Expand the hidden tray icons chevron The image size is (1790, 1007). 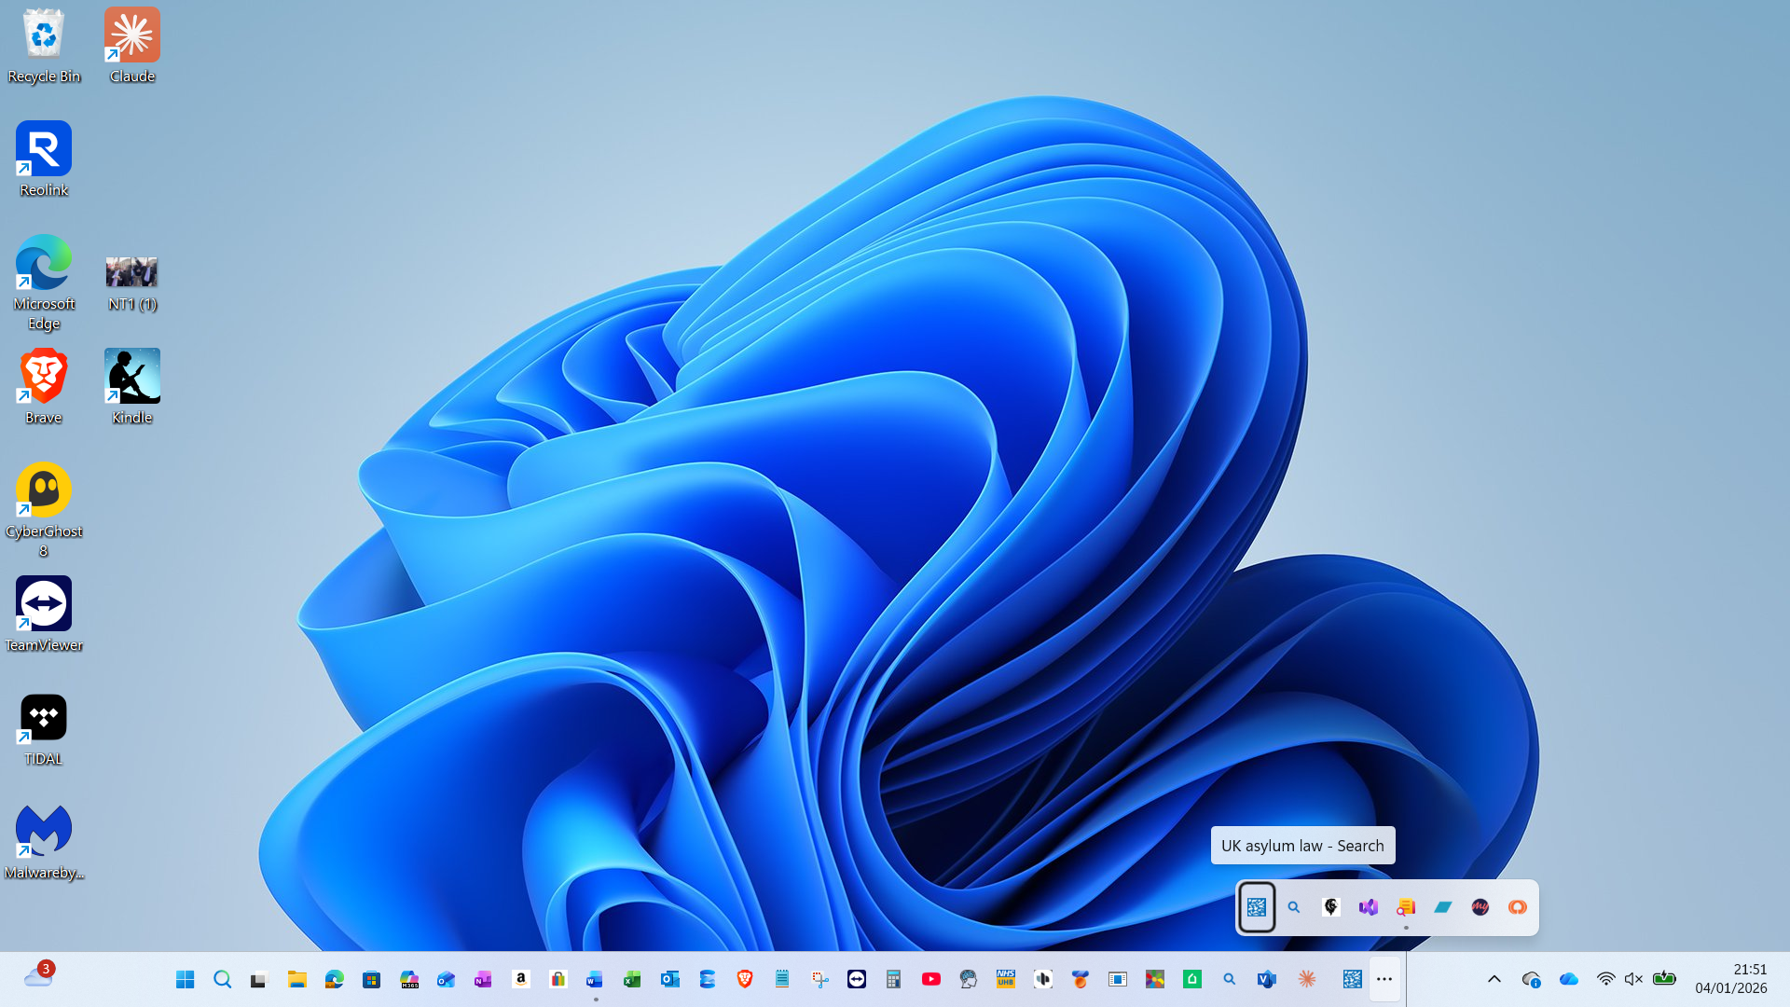(1494, 979)
